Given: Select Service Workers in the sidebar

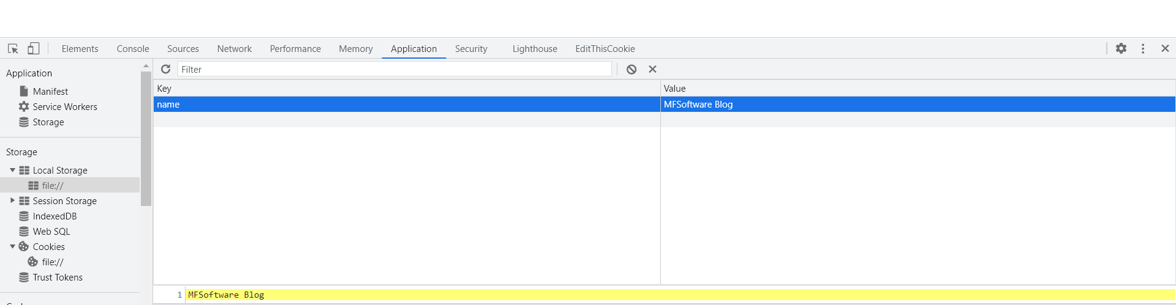Looking at the screenshot, I should pos(64,107).
